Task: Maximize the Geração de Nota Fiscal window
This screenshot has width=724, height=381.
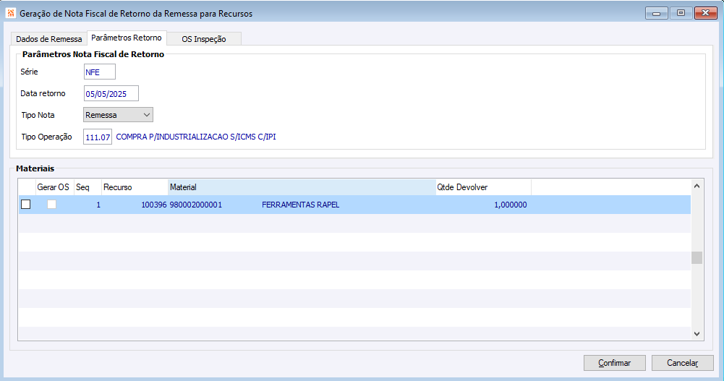Action: 681,14
